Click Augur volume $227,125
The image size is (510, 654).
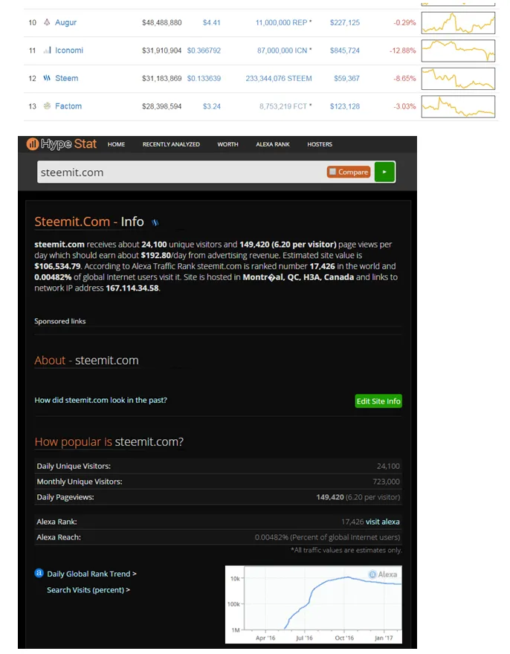coord(345,22)
